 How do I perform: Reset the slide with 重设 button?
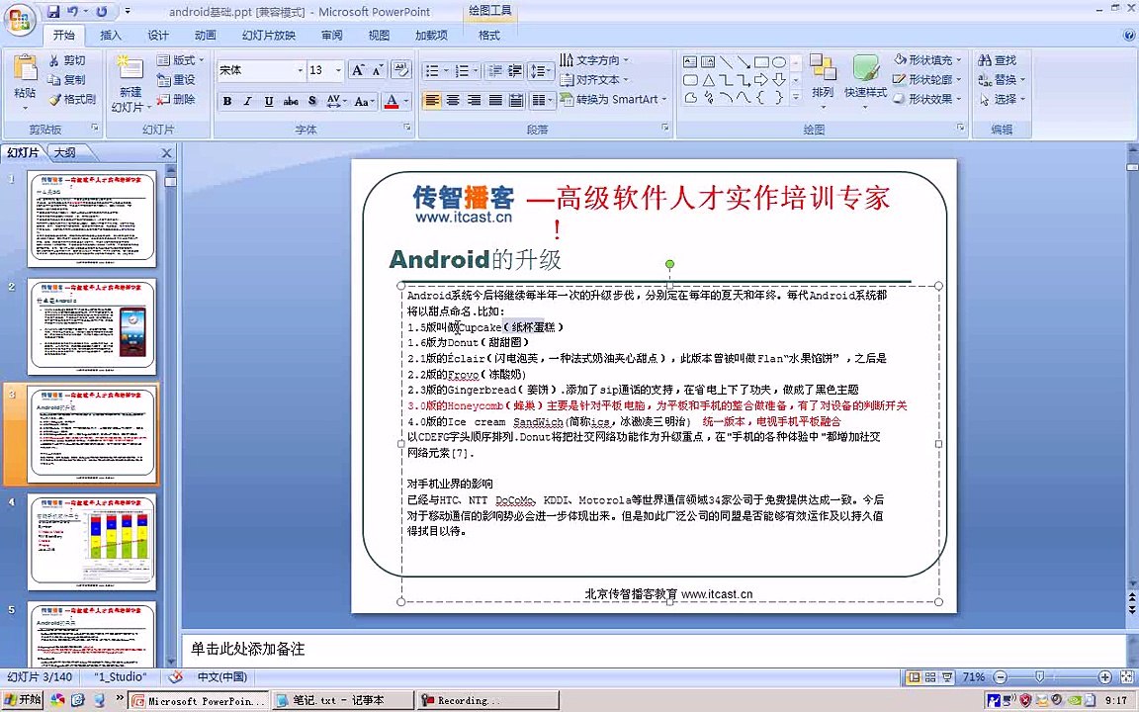tap(176, 80)
